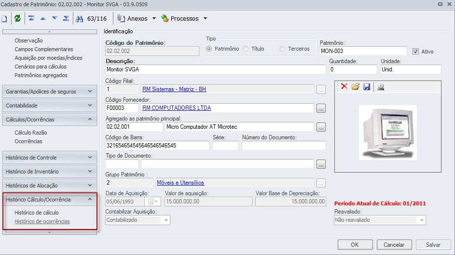This screenshot has width=455, height=255.
Task: Click the green Refresh icon
Action: [17, 18]
